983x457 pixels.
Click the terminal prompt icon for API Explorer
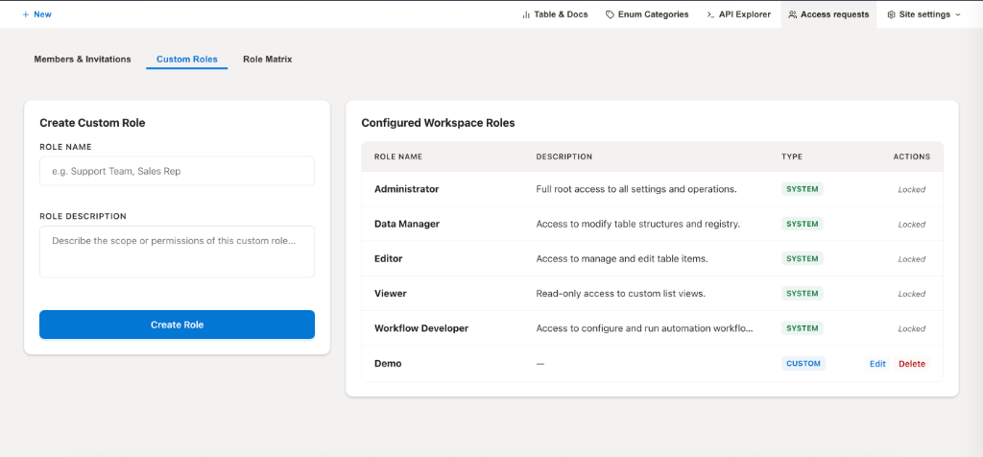click(x=711, y=14)
